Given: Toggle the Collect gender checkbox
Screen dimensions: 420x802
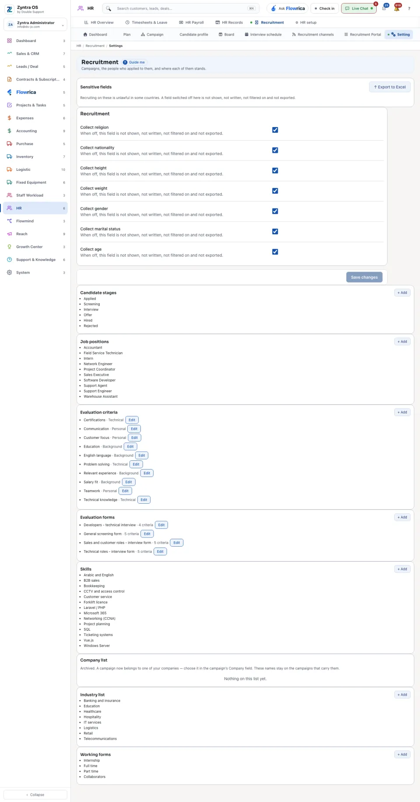Looking at the screenshot, I should (275, 211).
